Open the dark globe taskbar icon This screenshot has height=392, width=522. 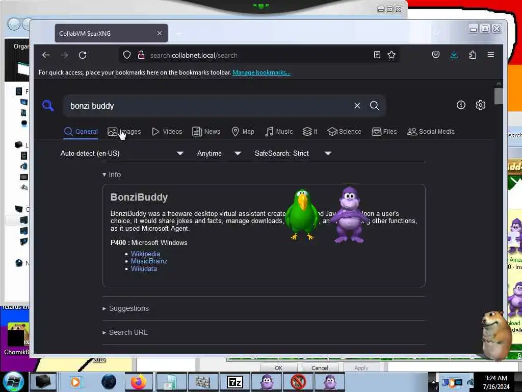pyautogui.click(x=109, y=382)
